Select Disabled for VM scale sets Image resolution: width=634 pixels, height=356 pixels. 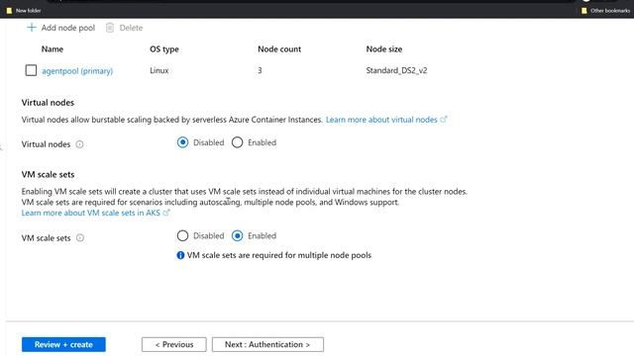point(182,235)
